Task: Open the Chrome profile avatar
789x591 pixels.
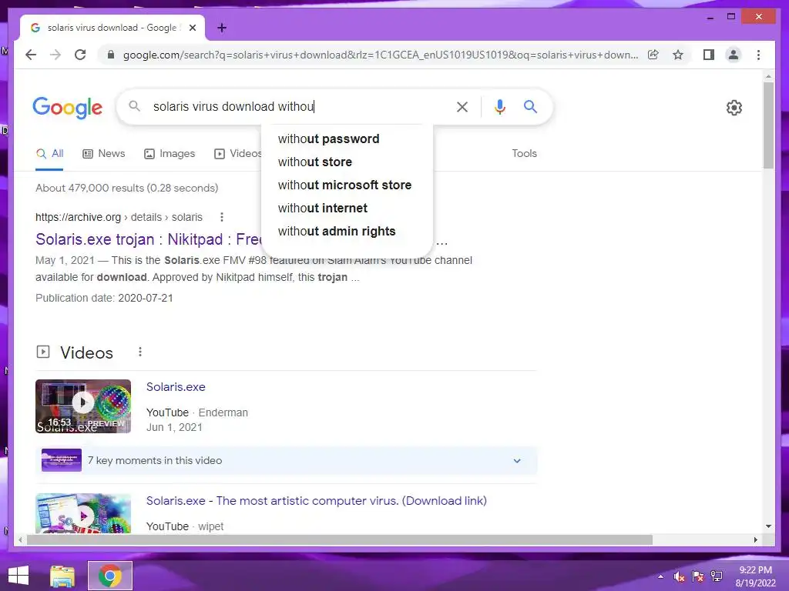Action: click(734, 55)
